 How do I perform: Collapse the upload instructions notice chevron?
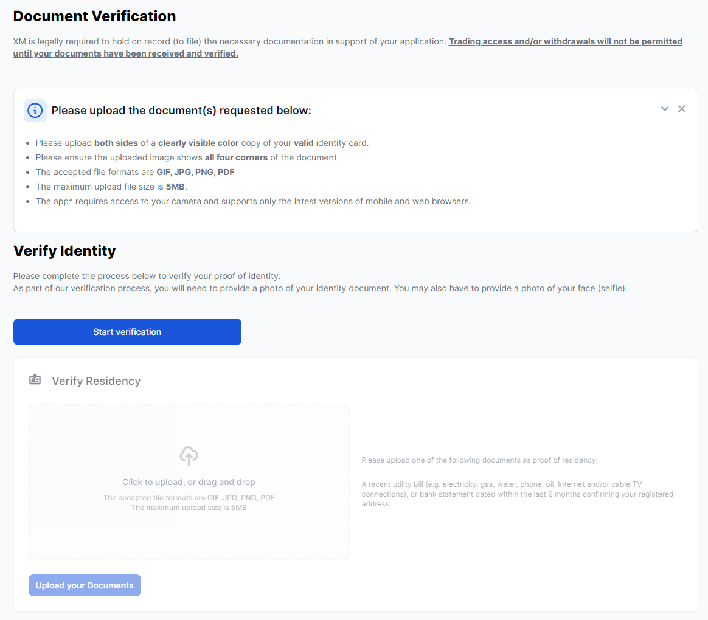pos(665,109)
